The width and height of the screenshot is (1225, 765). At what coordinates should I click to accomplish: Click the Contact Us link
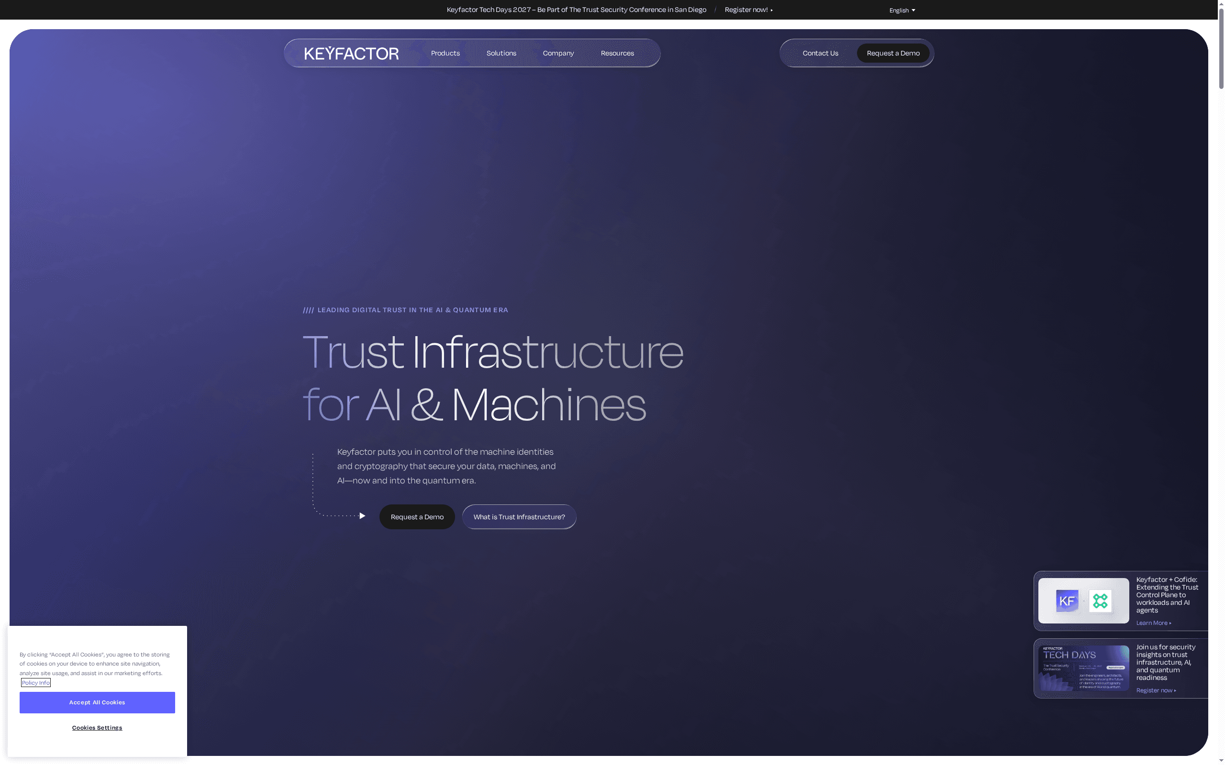tap(820, 53)
